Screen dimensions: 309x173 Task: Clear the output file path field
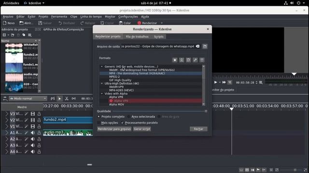(x=197, y=46)
